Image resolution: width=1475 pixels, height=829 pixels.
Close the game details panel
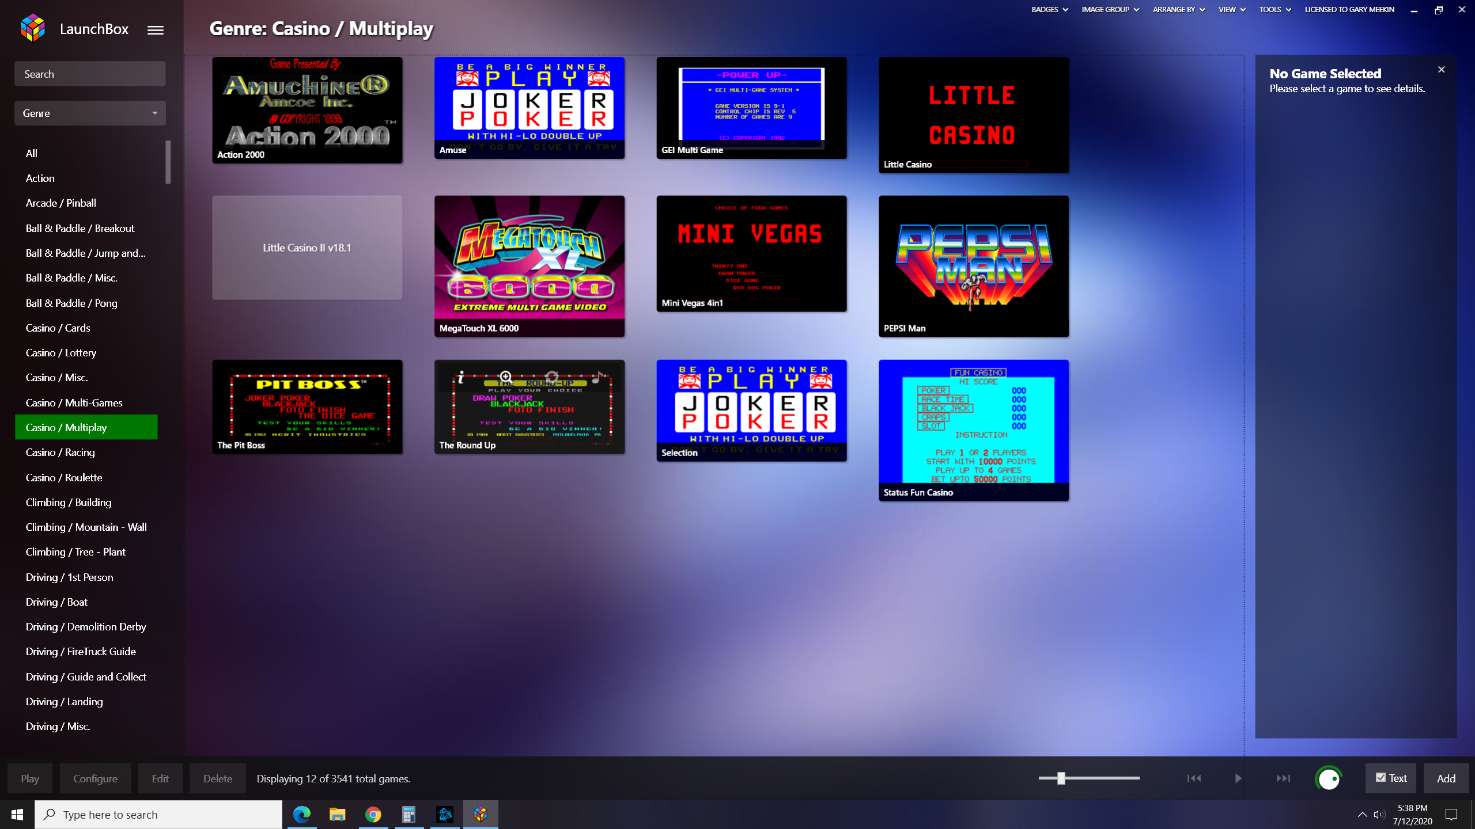pos(1442,70)
